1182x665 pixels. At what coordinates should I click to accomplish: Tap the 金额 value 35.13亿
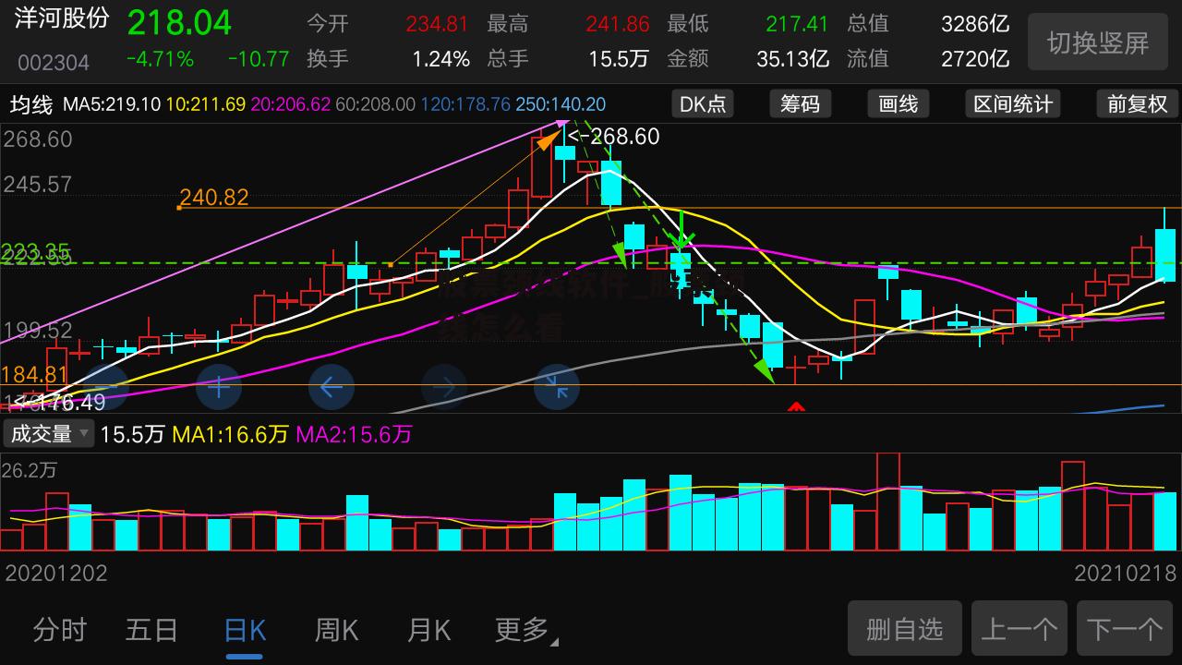point(793,60)
